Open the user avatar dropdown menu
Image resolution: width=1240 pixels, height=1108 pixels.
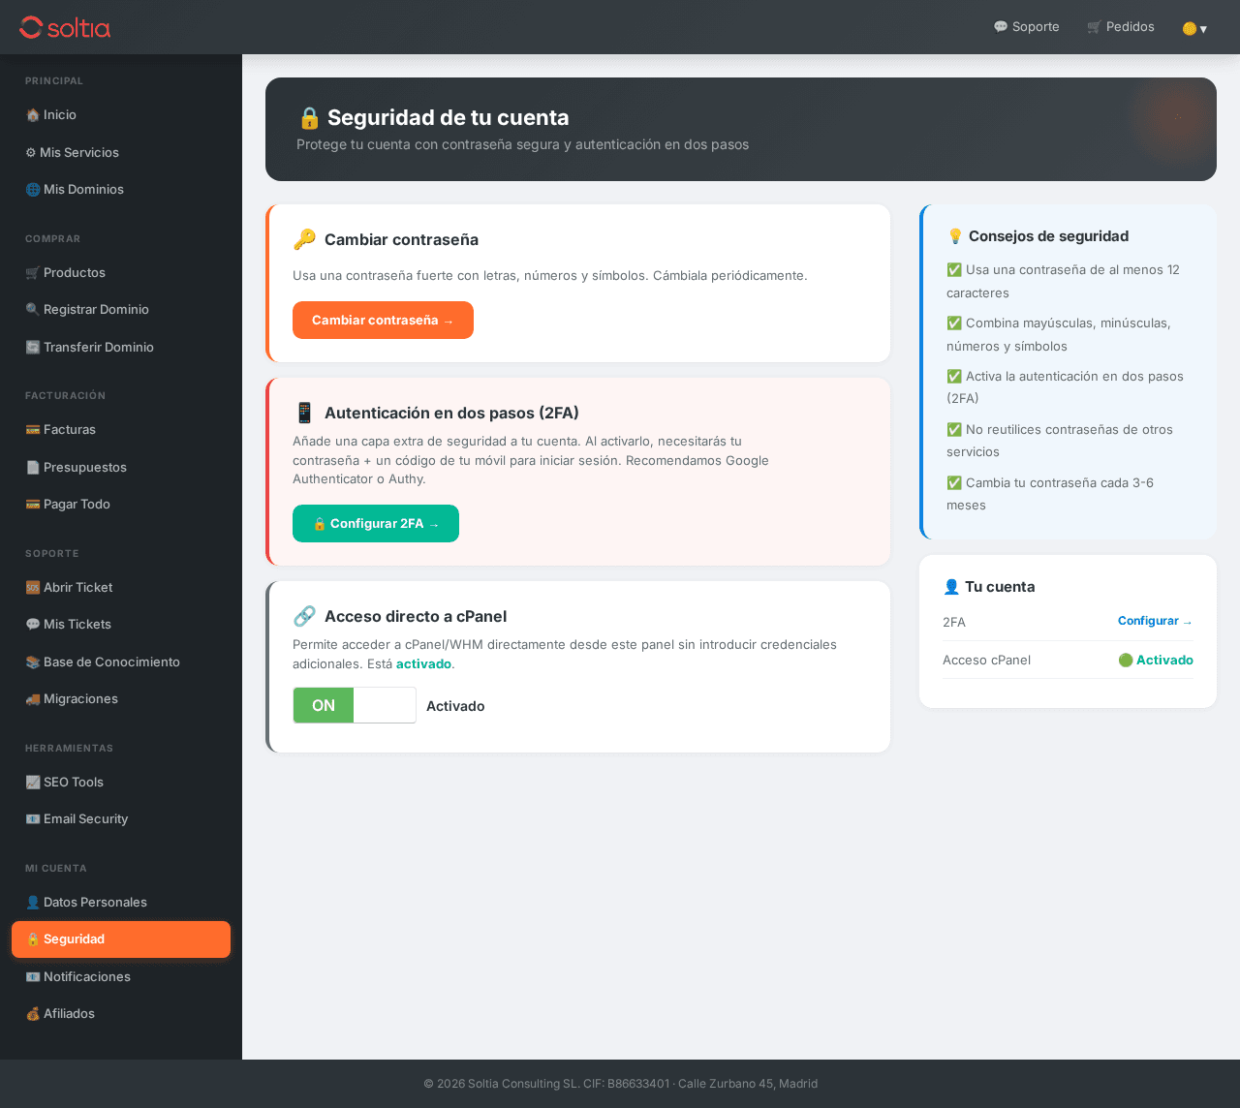pos(1193,28)
